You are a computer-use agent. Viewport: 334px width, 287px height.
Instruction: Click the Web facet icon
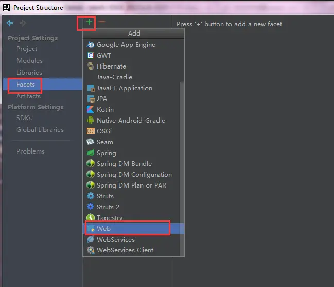pyautogui.click(x=91, y=229)
